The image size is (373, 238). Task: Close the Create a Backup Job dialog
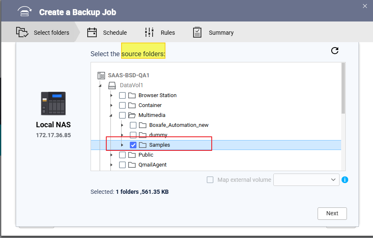coord(364,6)
